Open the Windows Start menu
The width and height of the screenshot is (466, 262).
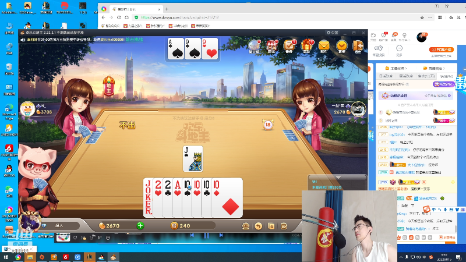point(5,257)
